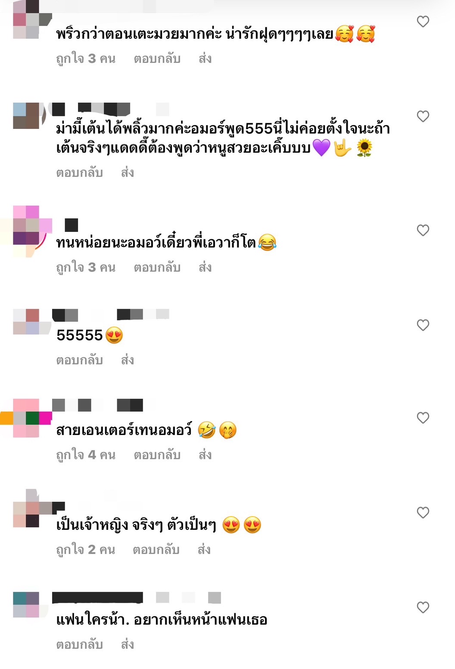455x669 pixels.
Task: Like the ทนหน่อยนะอมอว์ comment with heart icon
Action: pos(423,230)
